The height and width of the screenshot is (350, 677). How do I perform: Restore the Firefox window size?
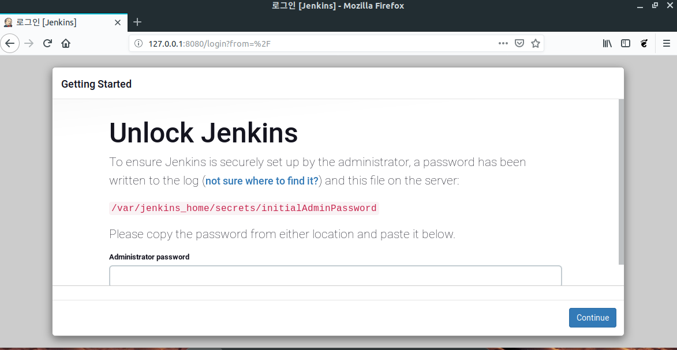[x=654, y=6]
